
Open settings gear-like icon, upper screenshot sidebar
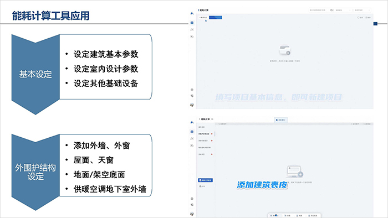192,90
